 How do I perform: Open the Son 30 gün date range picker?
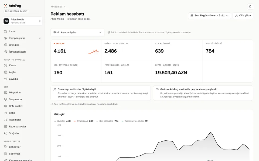[x=209, y=16]
